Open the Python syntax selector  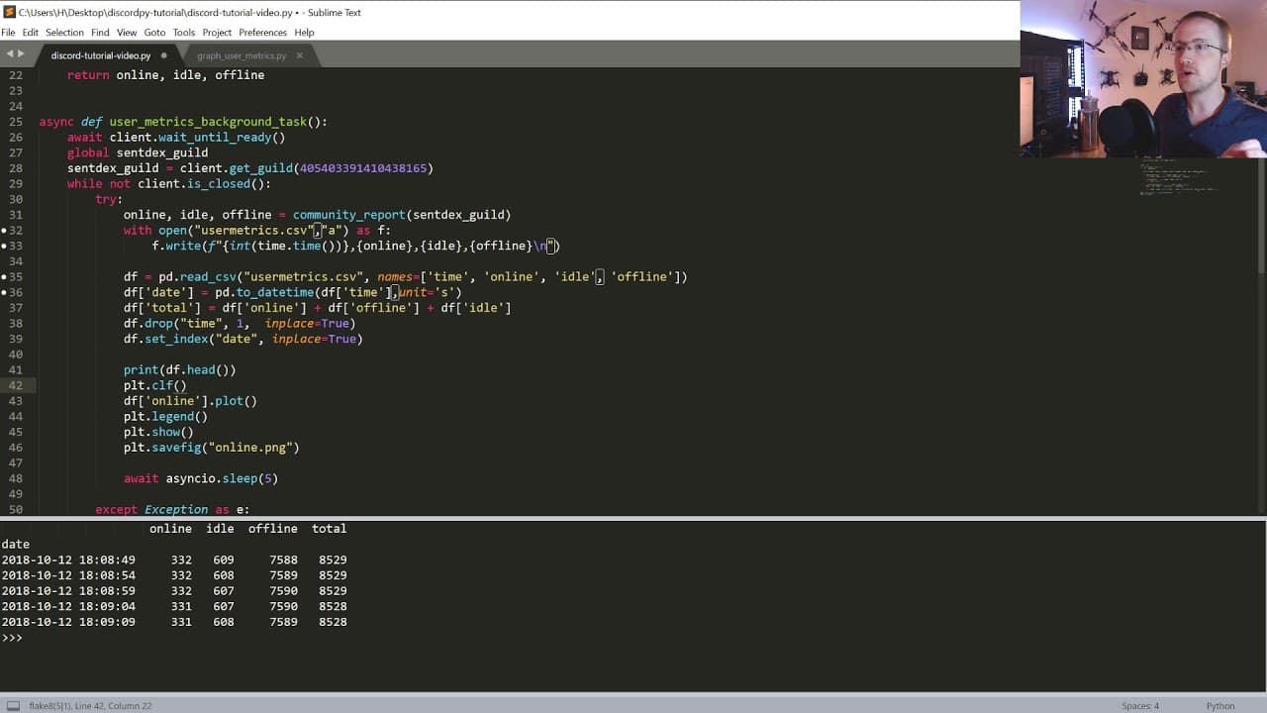[x=1219, y=706]
